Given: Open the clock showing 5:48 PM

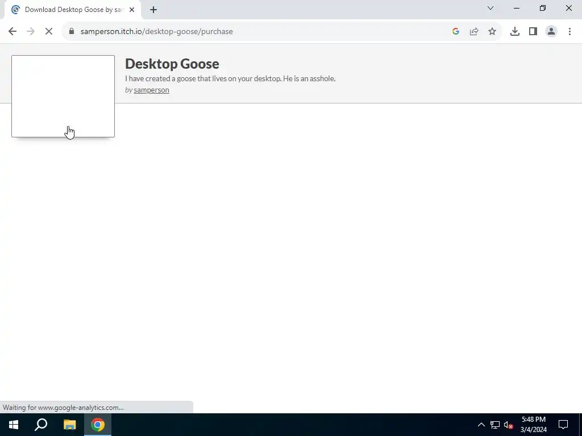Looking at the screenshot, I should [x=533, y=425].
